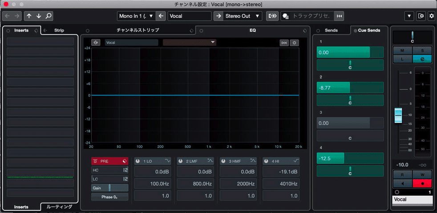This screenshot has height=213, width=437.
Task: Open the channel search magnifier
Action: tap(48, 16)
